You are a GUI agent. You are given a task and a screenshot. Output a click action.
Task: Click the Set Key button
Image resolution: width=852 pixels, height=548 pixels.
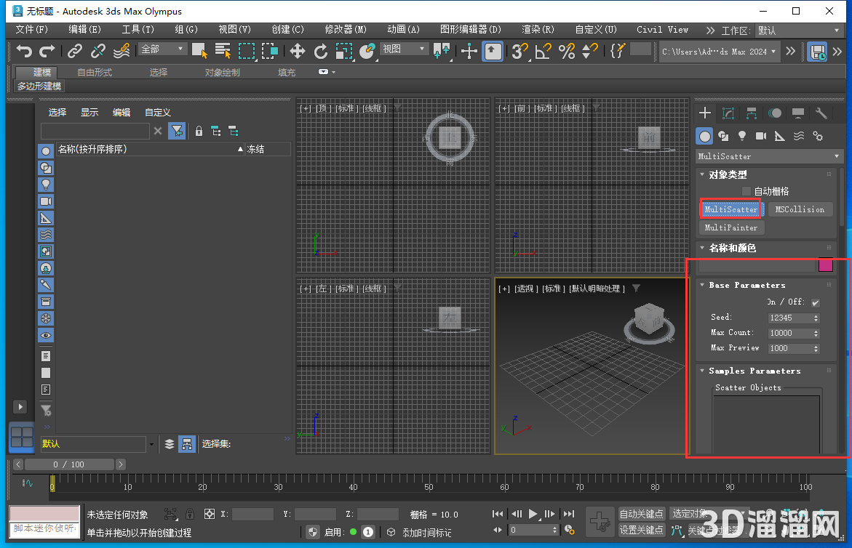click(642, 530)
